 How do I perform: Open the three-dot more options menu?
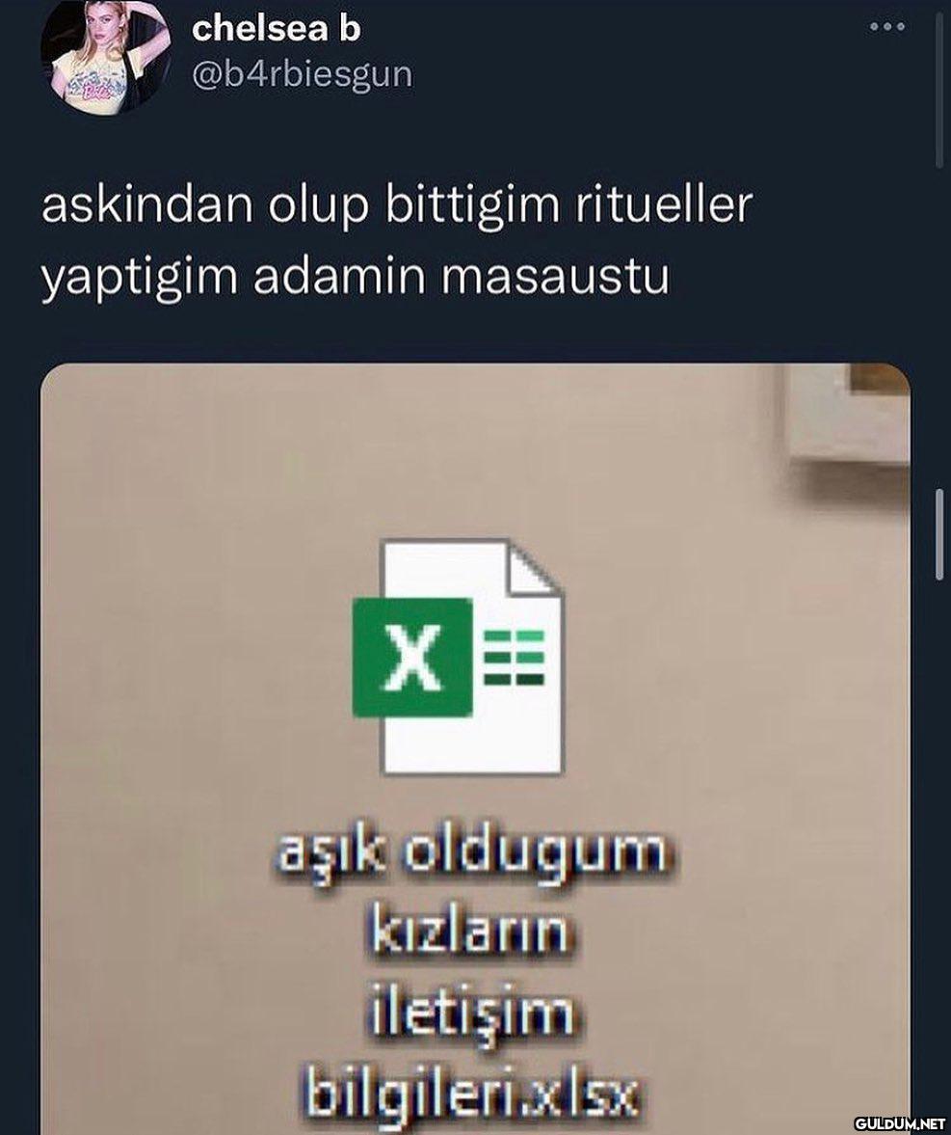(886, 27)
